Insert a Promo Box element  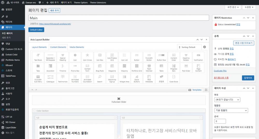pyautogui.click(x=75, y=68)
